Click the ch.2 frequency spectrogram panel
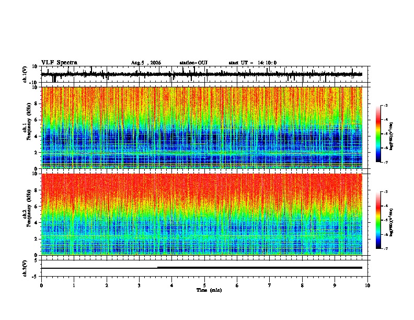 point(202,214)
